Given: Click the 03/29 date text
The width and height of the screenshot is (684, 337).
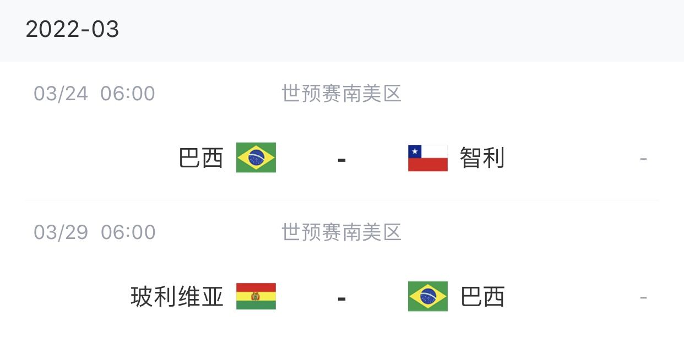Looking at the screenshot, I should 61,232.
